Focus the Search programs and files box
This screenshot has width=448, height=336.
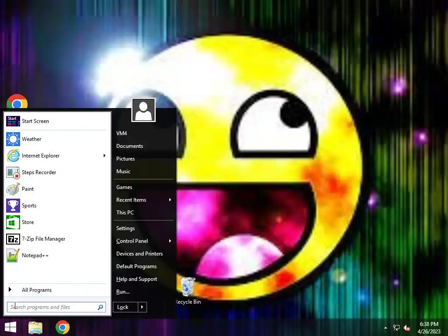point(56,307)
